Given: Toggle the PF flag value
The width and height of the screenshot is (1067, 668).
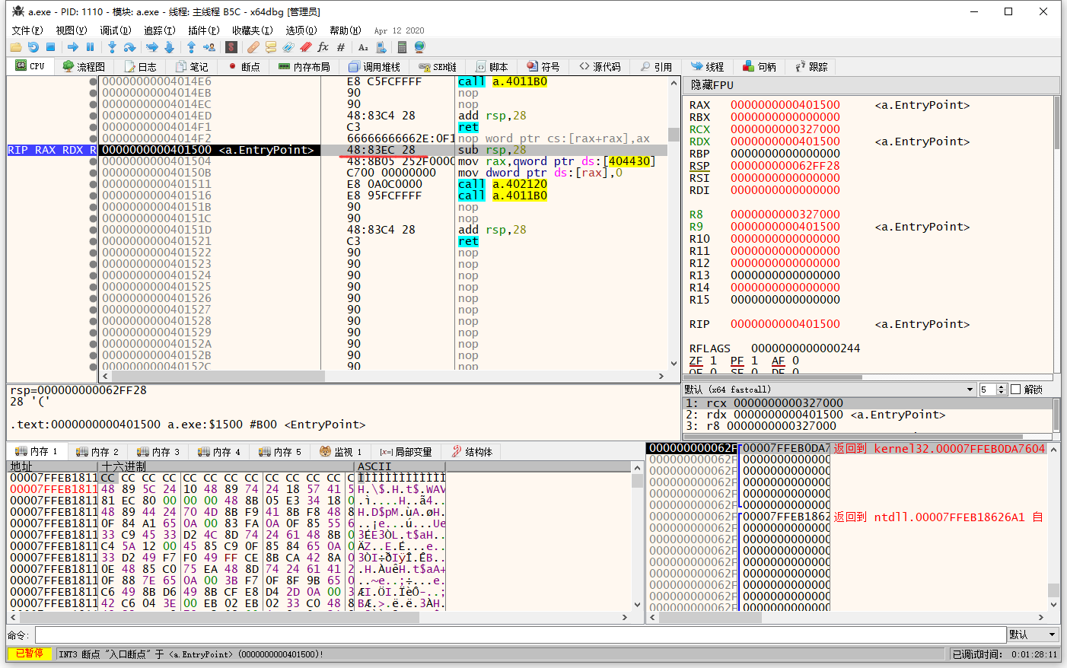Looking at the screenshot, I should 754,361.
